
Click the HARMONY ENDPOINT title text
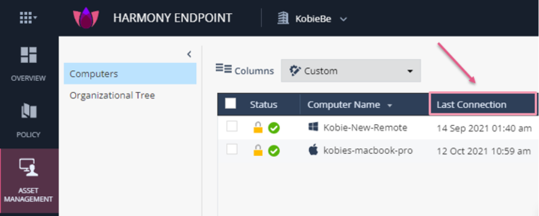[173, 18]
